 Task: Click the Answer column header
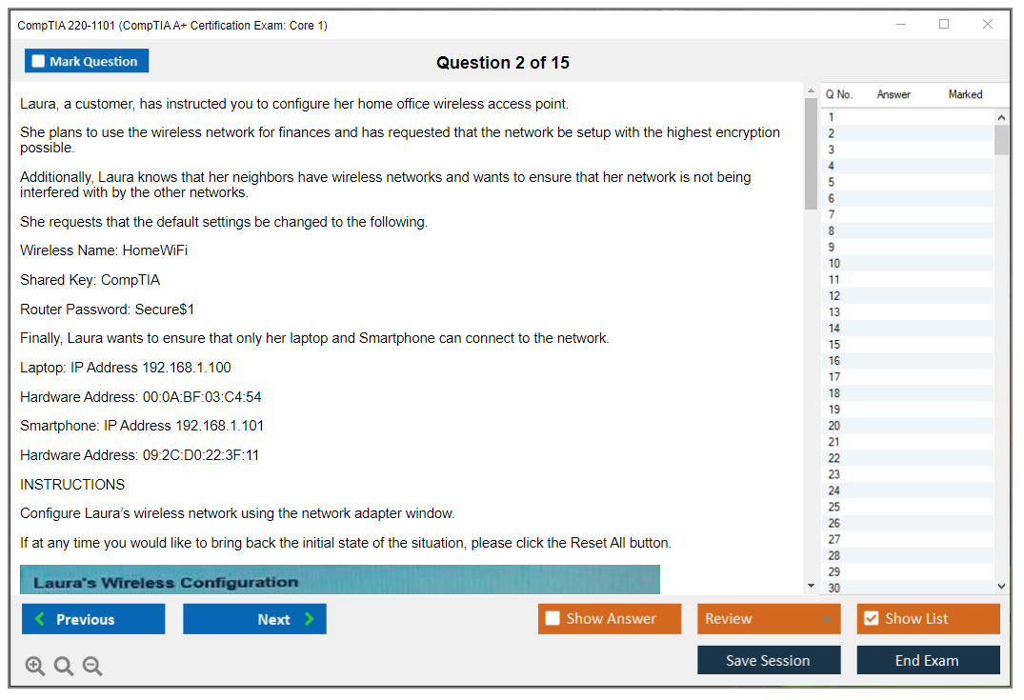(893, 94)
